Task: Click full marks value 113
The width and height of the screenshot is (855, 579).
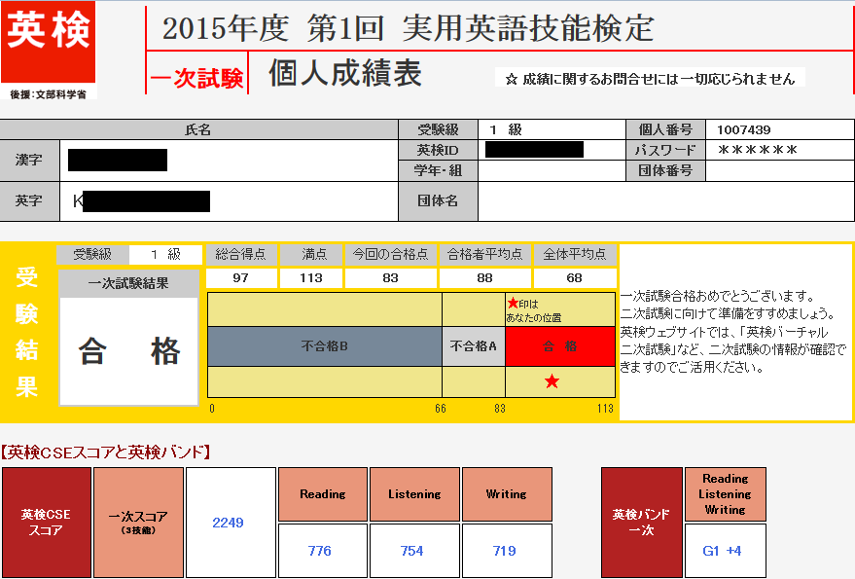Action: point(311,277)
